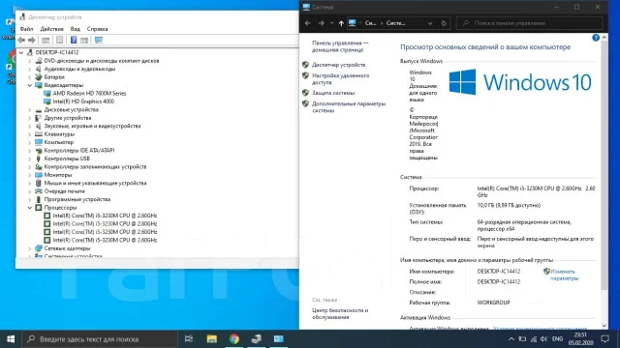The height and width of the screenshot is (348, 620).
Task: Open Task View on the taskbar
Action: pyautogui.click(x=189, y=339)
